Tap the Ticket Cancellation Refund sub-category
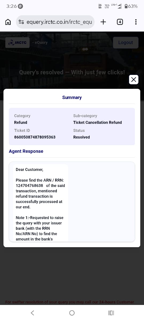 click(98, 122)
